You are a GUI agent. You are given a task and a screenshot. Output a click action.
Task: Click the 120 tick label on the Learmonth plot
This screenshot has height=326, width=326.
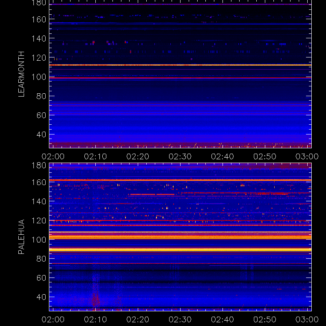coord(39,58)
